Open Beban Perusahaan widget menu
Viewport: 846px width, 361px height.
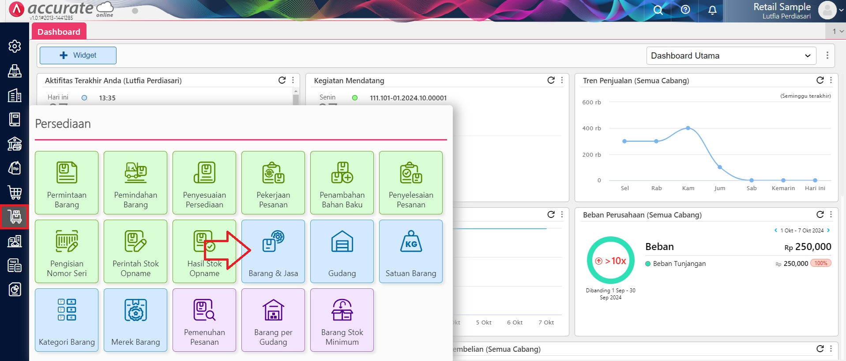point(831,214)
